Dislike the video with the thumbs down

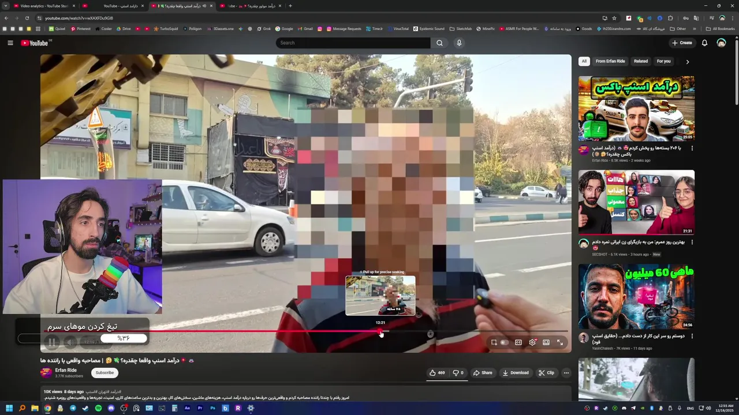point(458,373)
